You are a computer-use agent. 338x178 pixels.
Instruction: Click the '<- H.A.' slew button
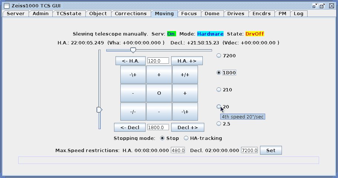130,61
